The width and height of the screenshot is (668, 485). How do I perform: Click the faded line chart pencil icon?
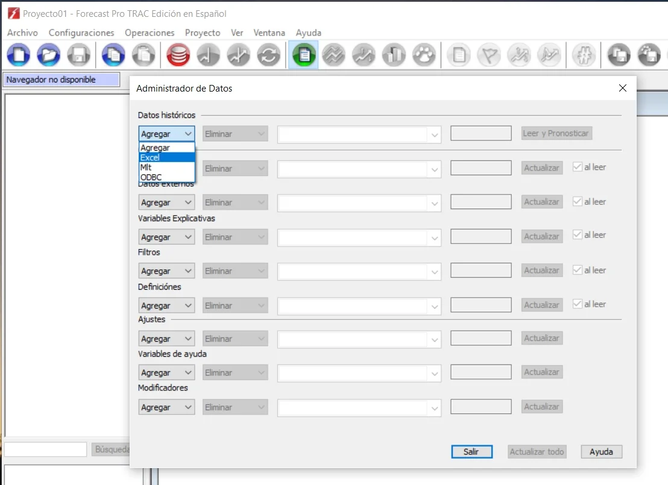pos(550,55)
